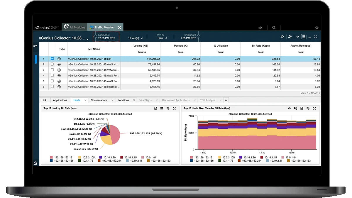Expand the Top 10 Hosts Over Time chart fullscreen
This screenshot has width=352, height=198.
(314, 108)
